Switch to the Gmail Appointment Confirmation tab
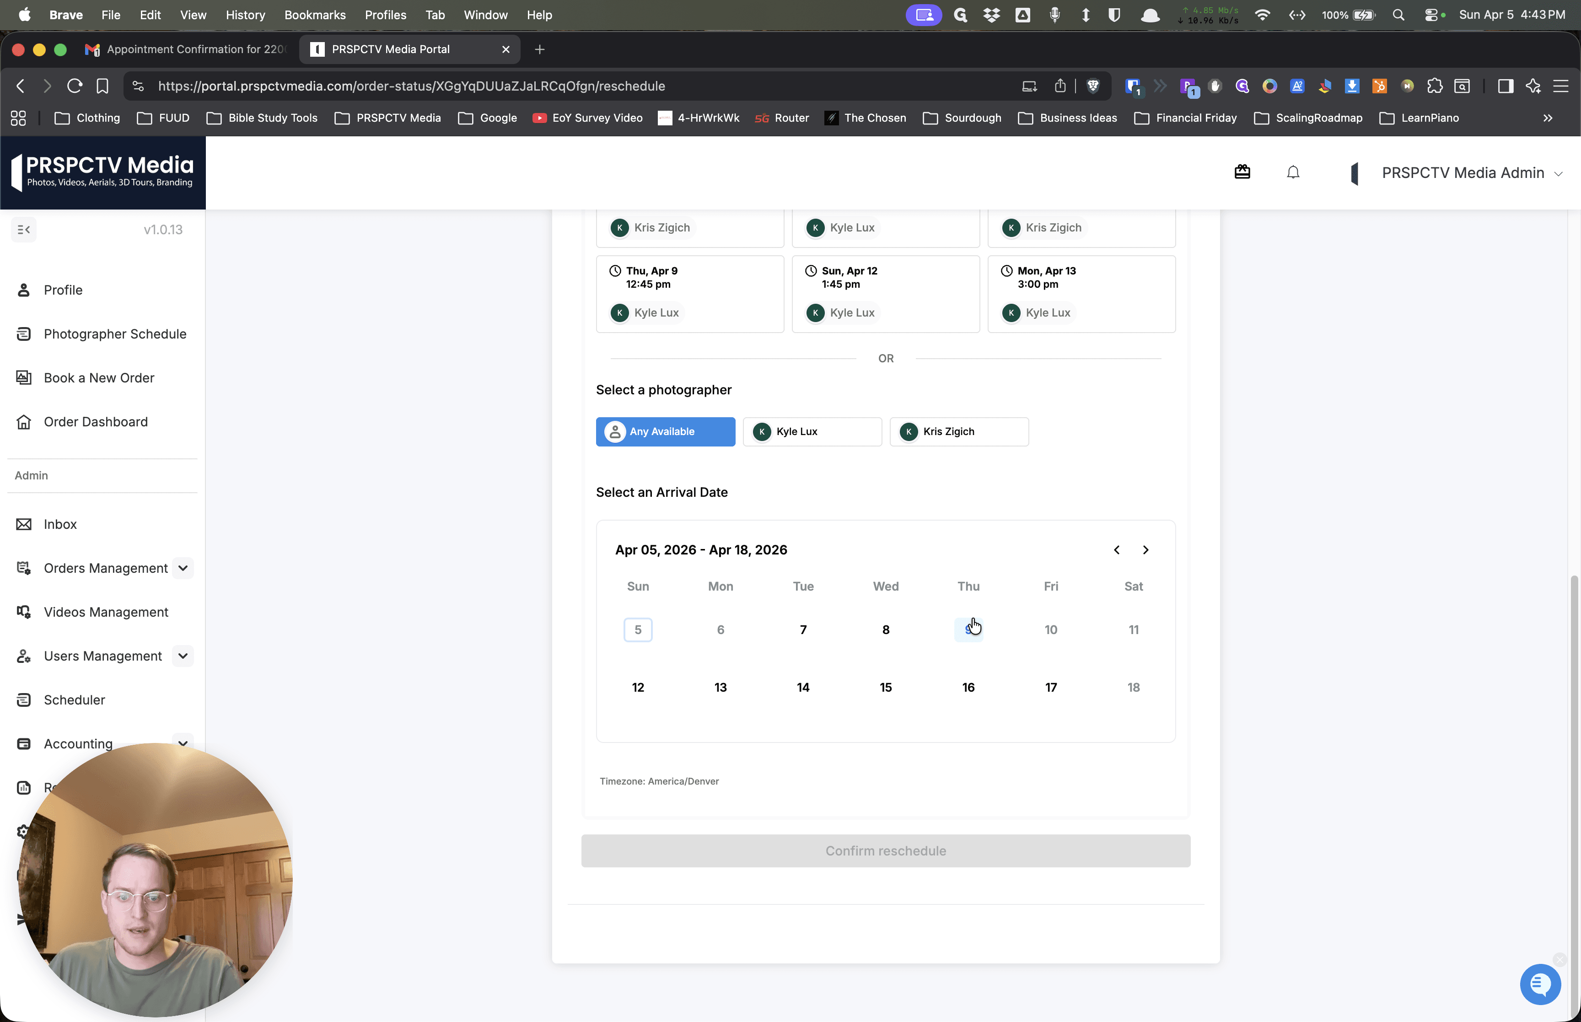The width and height of the screenshot is (1581, 1022). 187,49
